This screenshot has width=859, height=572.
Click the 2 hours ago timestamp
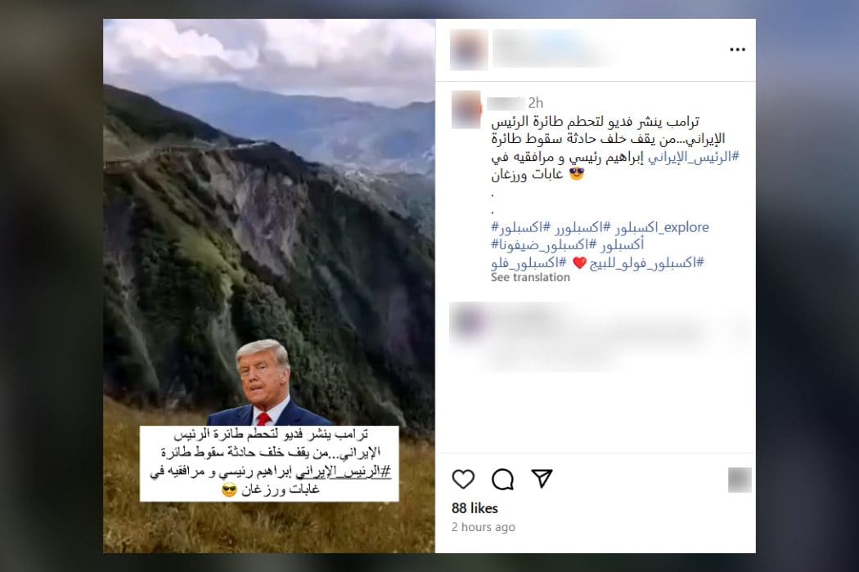point(483,527)
